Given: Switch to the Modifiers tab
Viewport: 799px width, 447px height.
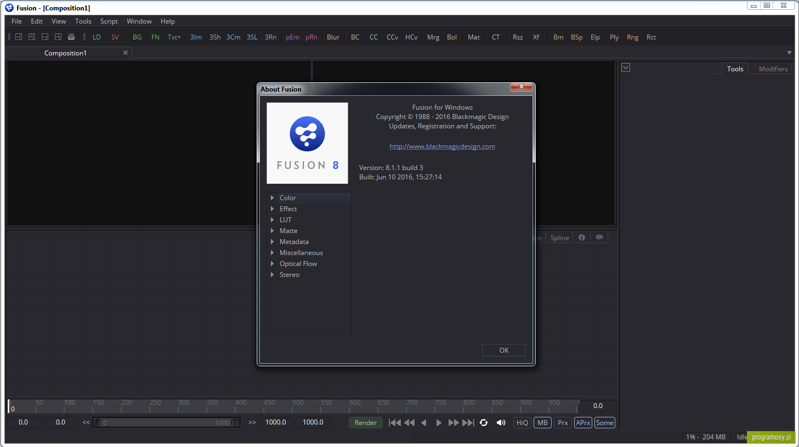Looking at the screenshot, I should pyautogui.click(x=773, y=69).
